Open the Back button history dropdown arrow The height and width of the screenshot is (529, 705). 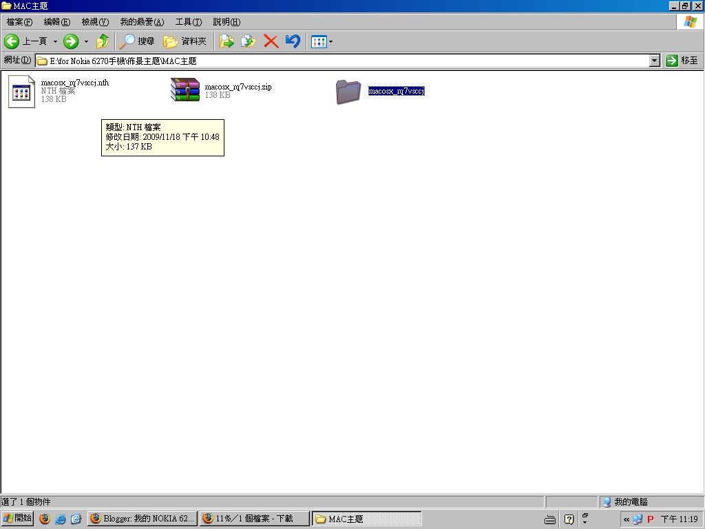click(55, 41)
